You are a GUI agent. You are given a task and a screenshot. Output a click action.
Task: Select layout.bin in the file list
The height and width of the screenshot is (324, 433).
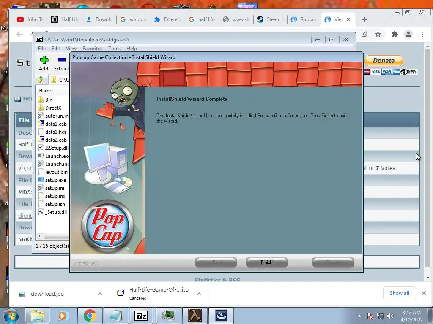pos(53,172)
